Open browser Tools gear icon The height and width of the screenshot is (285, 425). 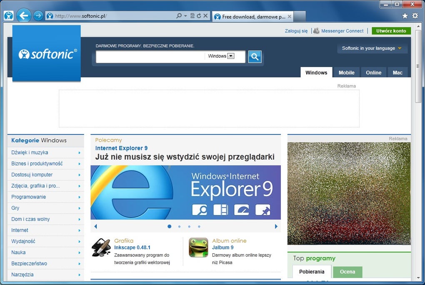[415, 16]
